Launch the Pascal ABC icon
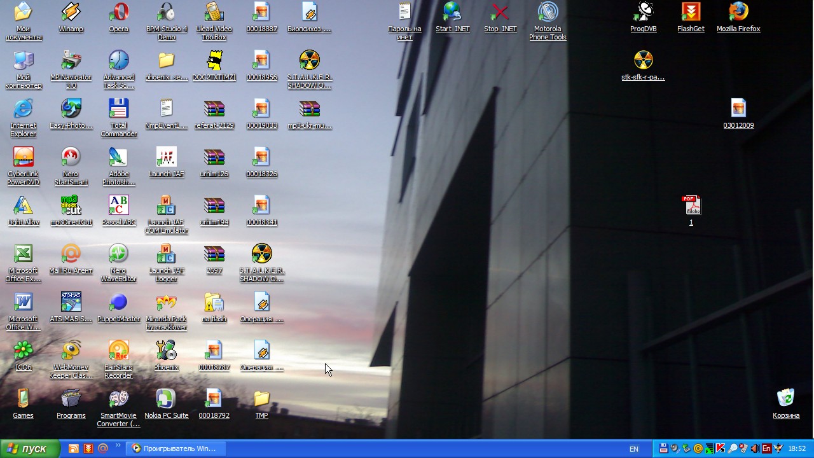 [118, 210]
